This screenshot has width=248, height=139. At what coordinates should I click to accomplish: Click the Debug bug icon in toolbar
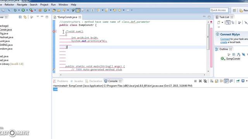[x=15, y=10]
